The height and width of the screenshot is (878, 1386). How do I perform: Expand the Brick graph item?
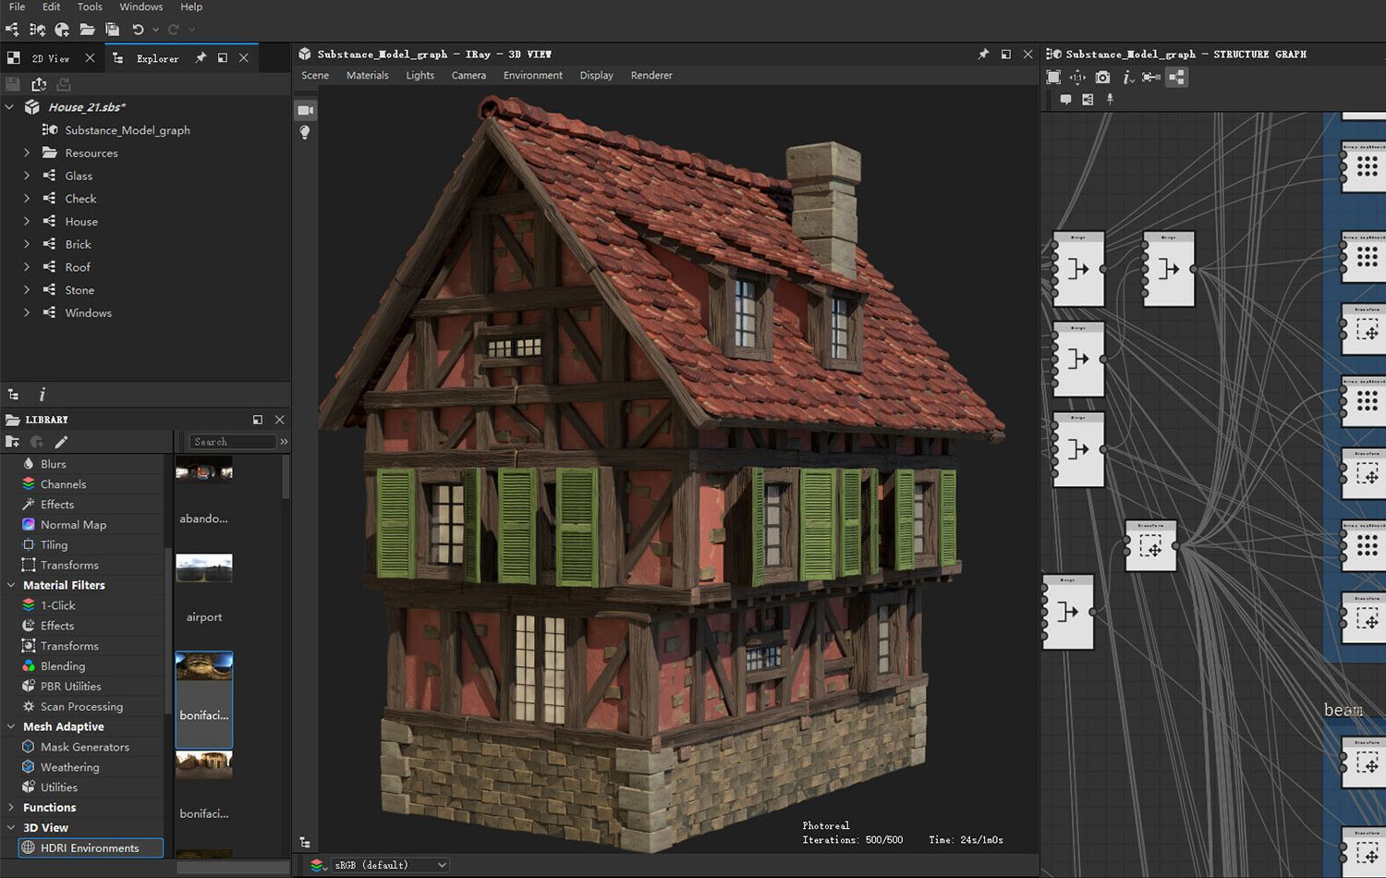pos(26,244)
